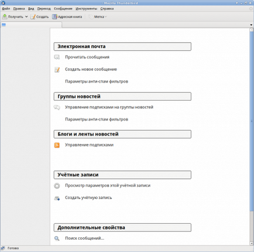
Task: Click the newsgroup chat bubbles icon
Action: 57,107
